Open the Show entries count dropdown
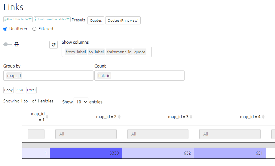This screenshot has width=275, height=166. click(81, 102)
